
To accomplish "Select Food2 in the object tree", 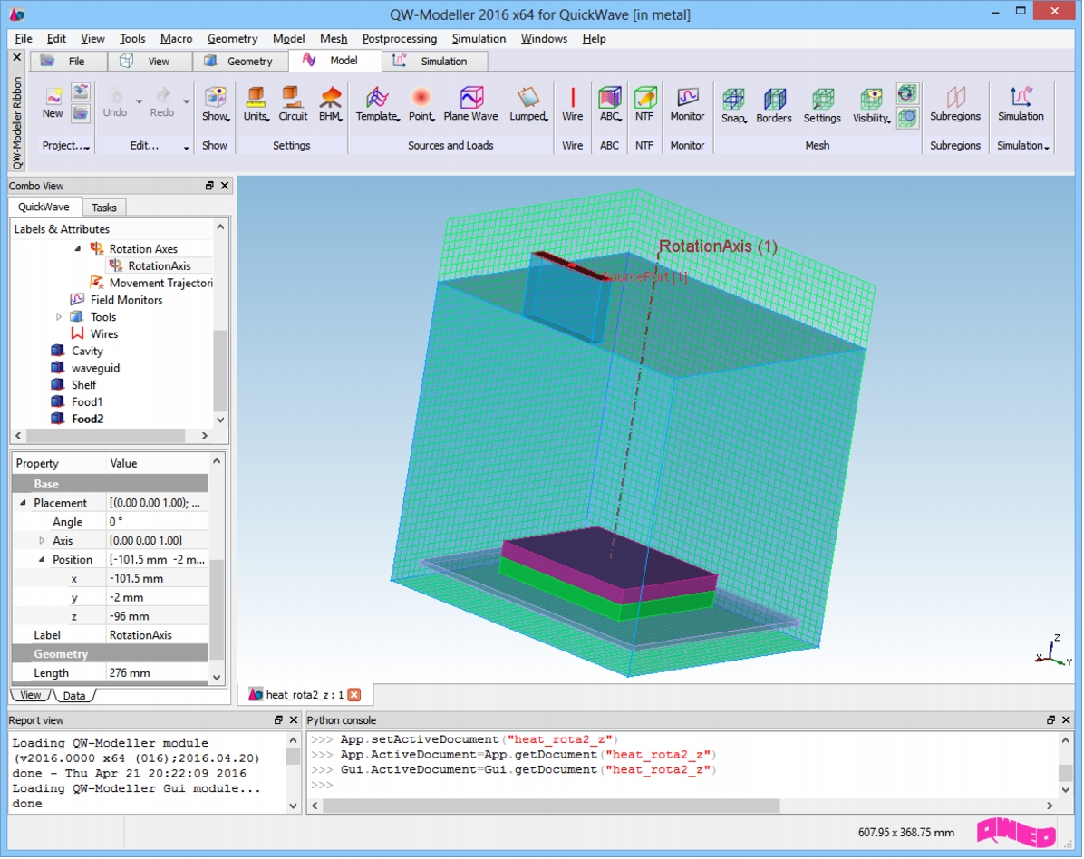I will click(x=88, y=419).
